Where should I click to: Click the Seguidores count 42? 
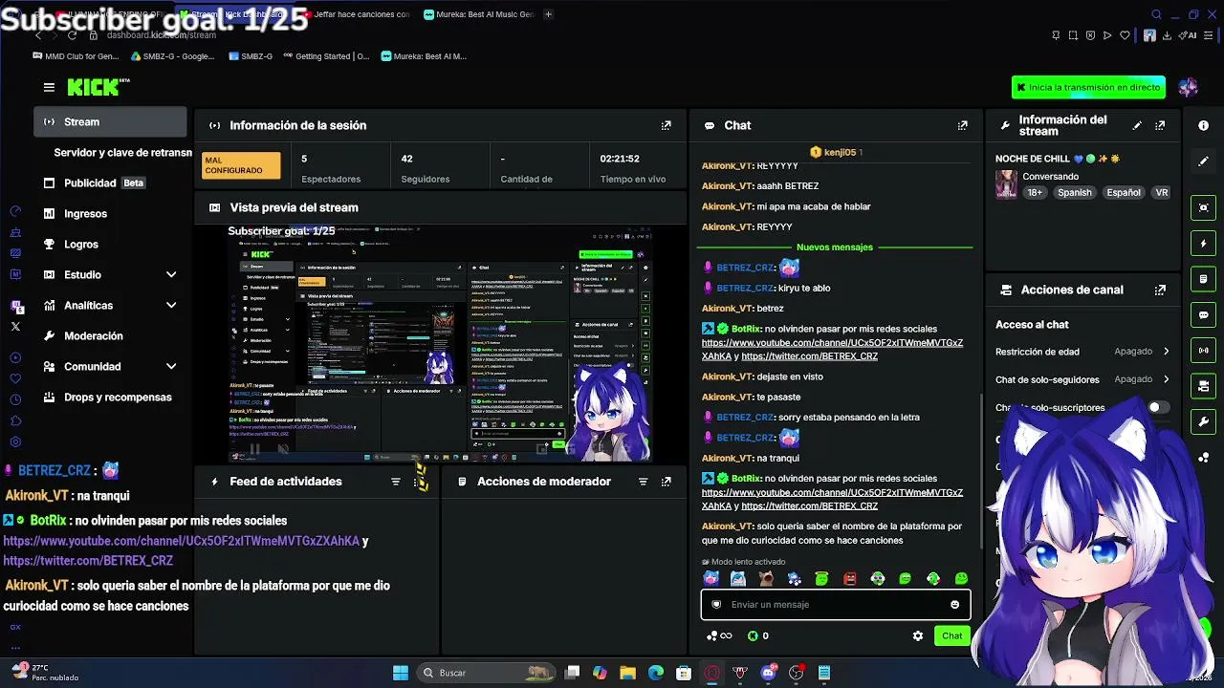pyautogui.click(x=407, y=159)
